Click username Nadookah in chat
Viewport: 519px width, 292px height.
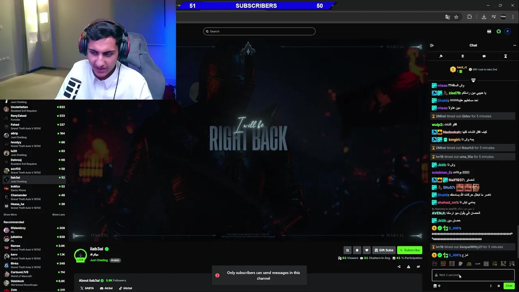[452, 132]
